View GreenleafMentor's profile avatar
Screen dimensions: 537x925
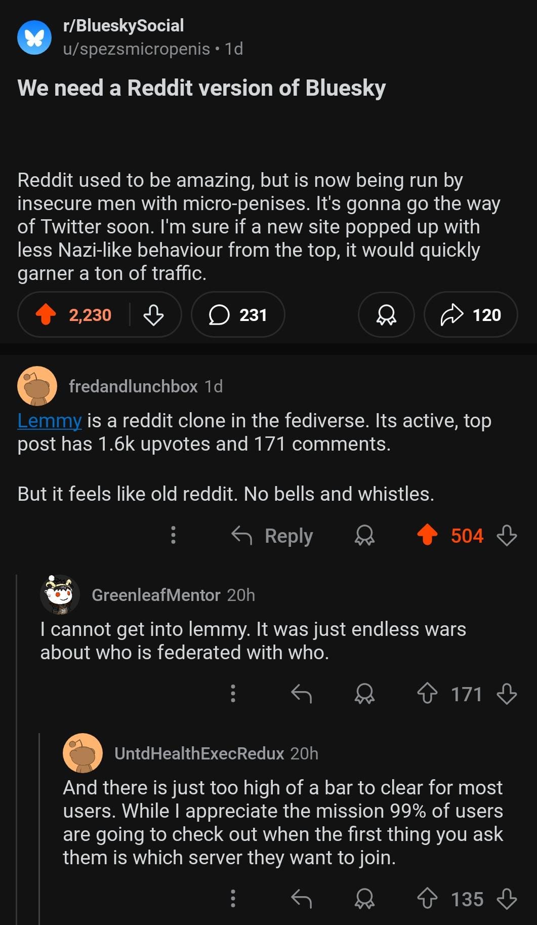pyautogui.click(x=60, y=595)
